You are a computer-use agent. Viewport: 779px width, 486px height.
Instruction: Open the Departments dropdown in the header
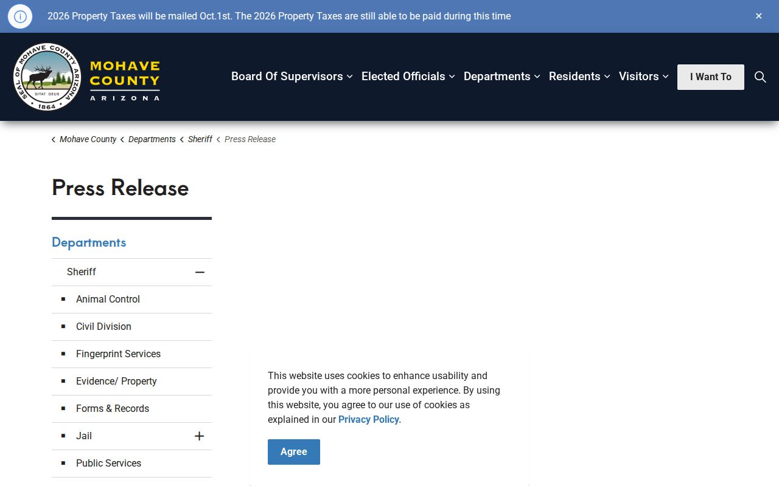click(x=502, y=77)
